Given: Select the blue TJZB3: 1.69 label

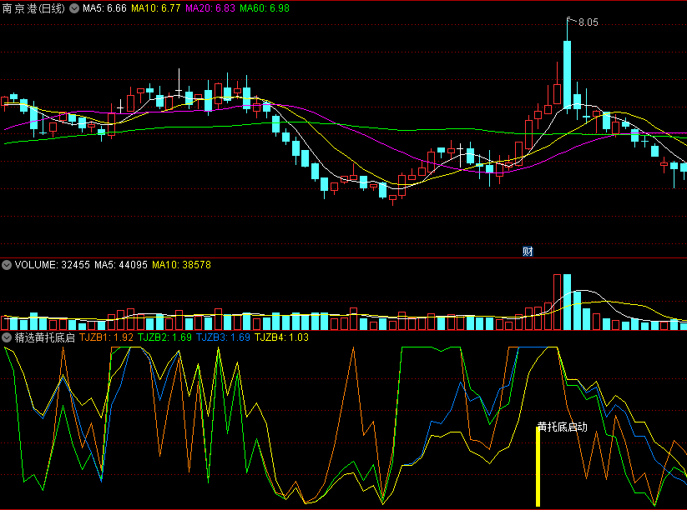Looking at the screenshot, I should 223,337.
